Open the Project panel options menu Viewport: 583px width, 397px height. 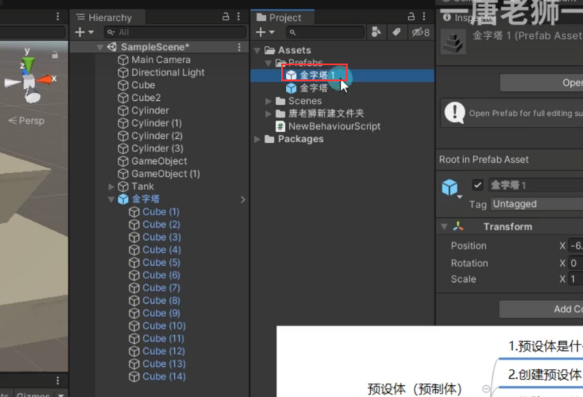pyautogui.click(x=424, y=16)
